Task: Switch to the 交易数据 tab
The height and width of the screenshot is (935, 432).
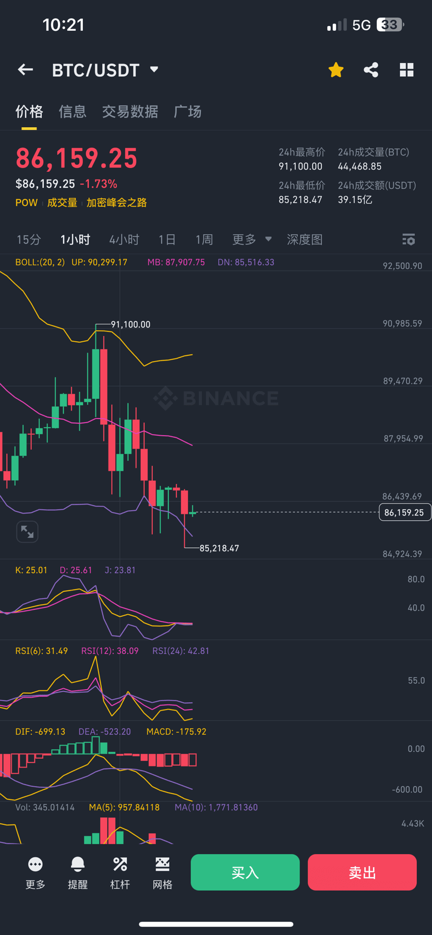Action: click(x=130, y=111)
